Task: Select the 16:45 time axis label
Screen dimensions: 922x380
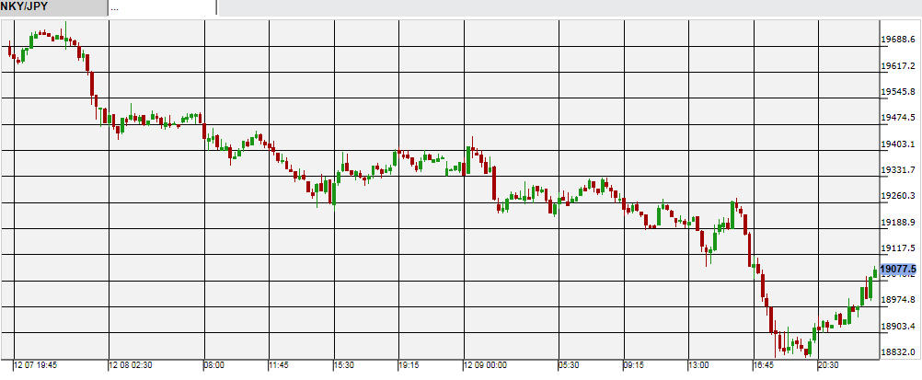Action: point(764,366)
